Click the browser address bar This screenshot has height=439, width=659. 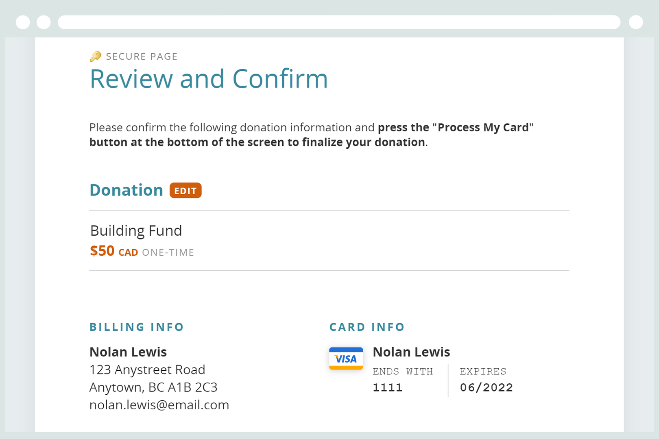click(x=339, y=22)
